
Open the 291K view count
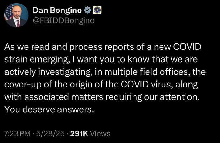point(79,133)
